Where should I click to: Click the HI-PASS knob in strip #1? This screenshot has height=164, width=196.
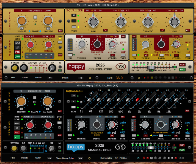(x=22, y=21)
